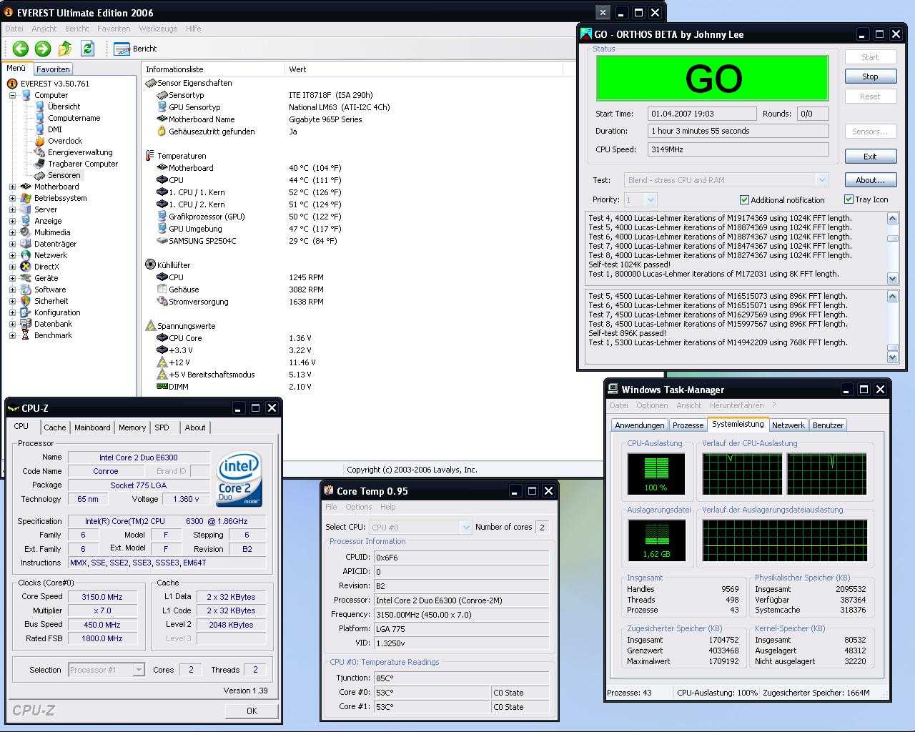Click the Up level arrow icon in EVEREST

[65, 49]
